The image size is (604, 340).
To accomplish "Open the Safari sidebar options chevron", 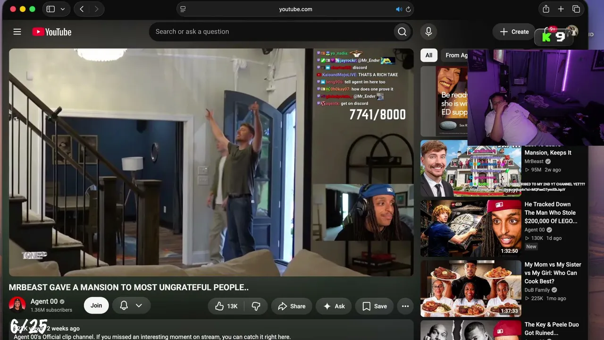I will point(63,9).
